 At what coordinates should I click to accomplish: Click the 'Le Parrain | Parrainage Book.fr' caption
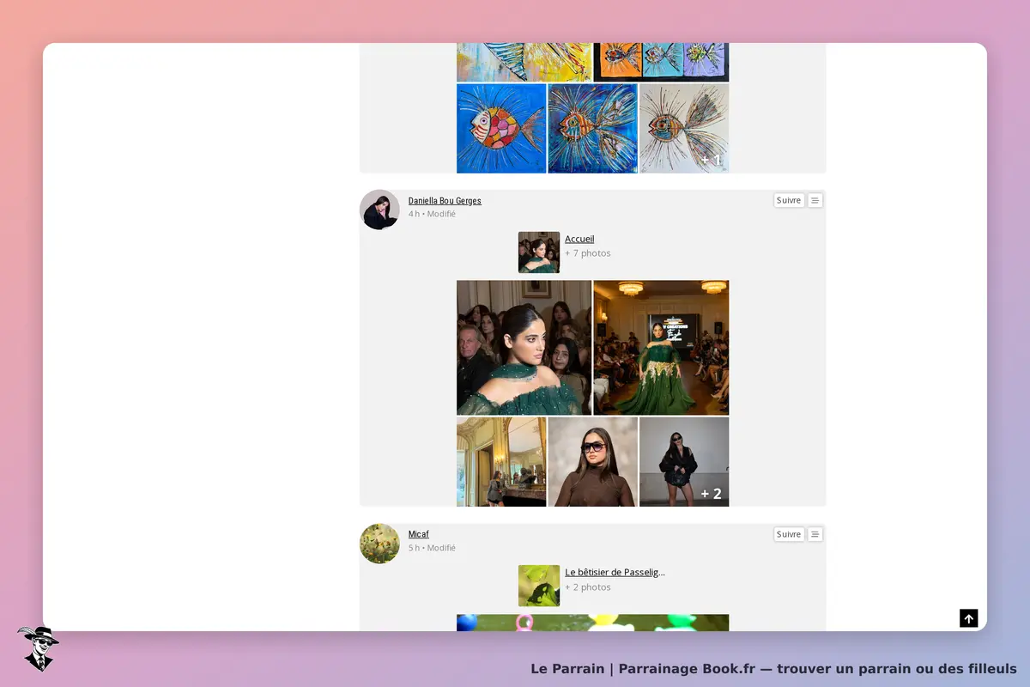coord(773,668)
